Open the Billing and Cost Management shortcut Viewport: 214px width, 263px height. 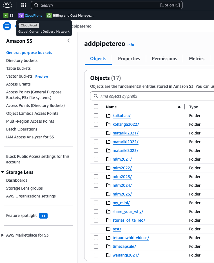click(x=70, y=15)
